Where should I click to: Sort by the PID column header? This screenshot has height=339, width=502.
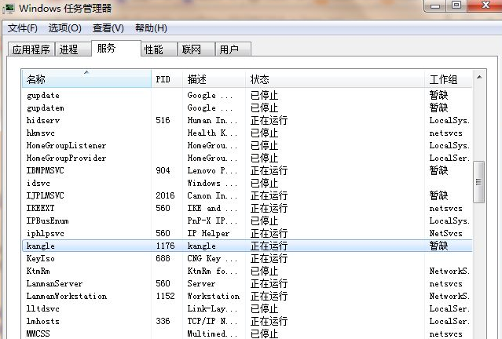[x=167, y=79]
